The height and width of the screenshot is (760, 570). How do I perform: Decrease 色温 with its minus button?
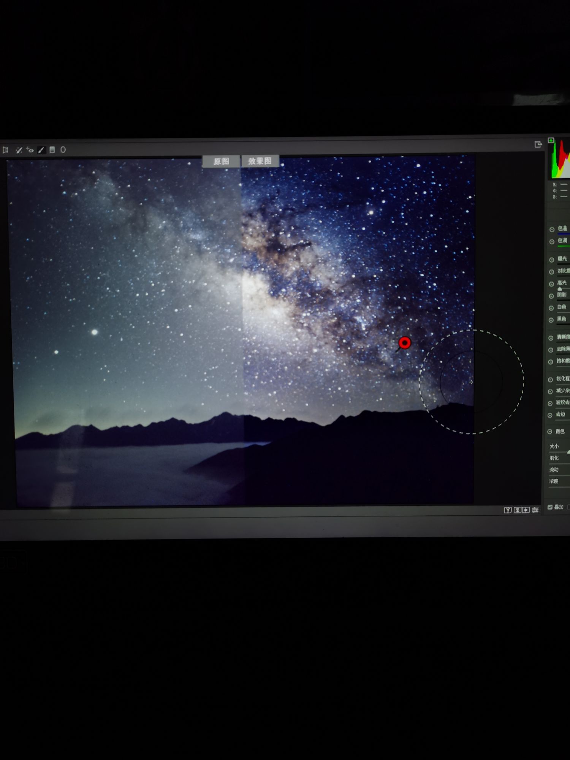552,230
